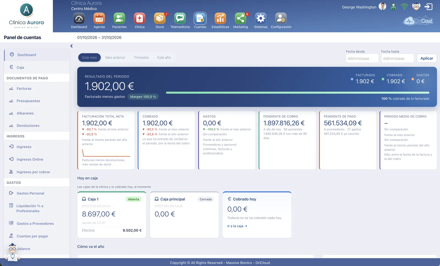The width and height of the screenshot is (440, 266).
Task: Click the Aplicar button
Action: point(427,58)
